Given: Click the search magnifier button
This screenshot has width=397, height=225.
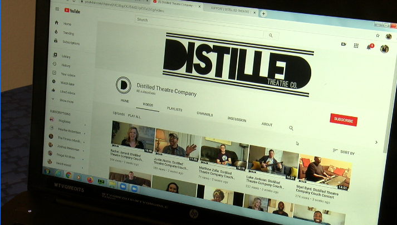Looking at the screenshot, I should coord(271,36).
